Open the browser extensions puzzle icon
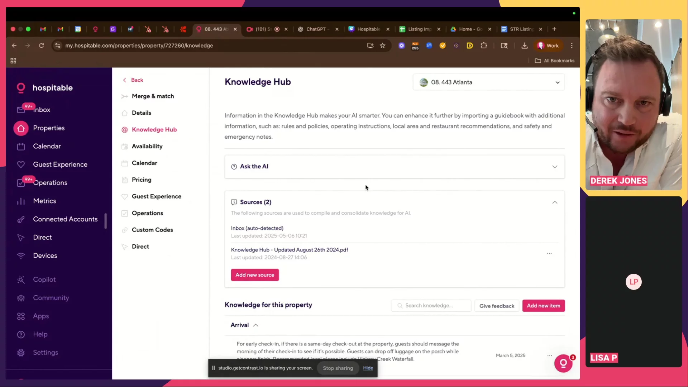 pos(484,46)
